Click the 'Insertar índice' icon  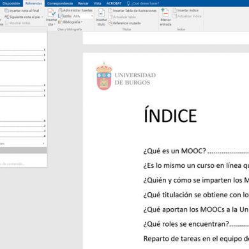pyautogui.click(x=175, y=10)
